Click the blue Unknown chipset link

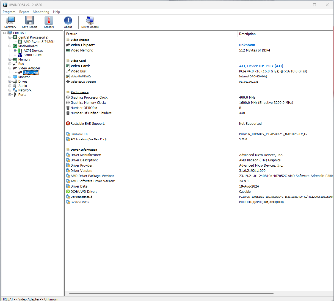[247, 45]
